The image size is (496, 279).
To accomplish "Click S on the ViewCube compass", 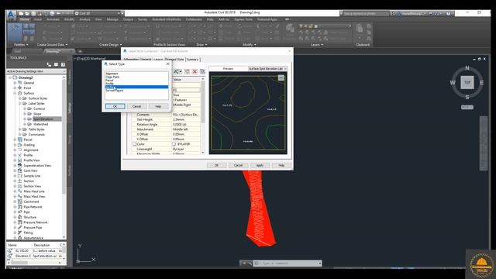I will coord(467,97).
